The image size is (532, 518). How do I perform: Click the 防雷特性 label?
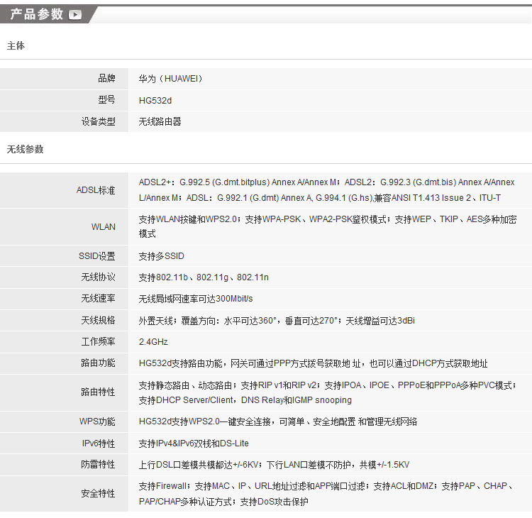(98, 464)
